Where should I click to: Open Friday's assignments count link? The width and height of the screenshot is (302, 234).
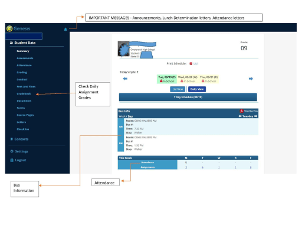(251, 167)
